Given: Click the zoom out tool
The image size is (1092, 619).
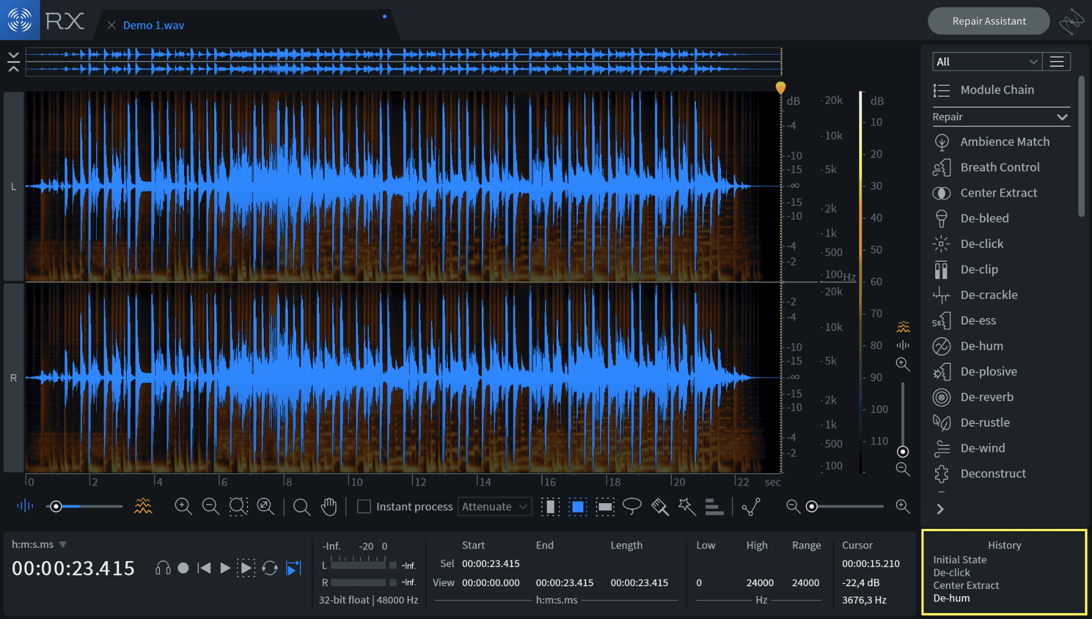Looking at the screenshot, I should point(210,506).
